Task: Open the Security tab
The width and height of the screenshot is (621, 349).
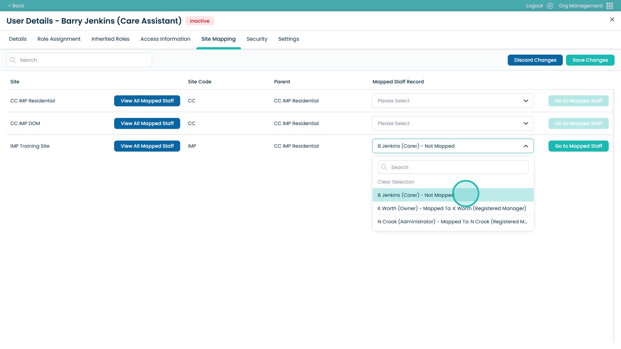Action: pos(257,39)
